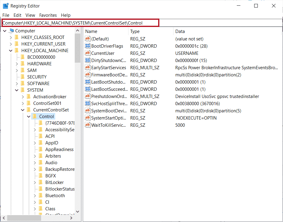The image size is (283, 222).
Task: Click the HKEY_LOCAL_MACHINE folder icon
Action: (17, 50)
